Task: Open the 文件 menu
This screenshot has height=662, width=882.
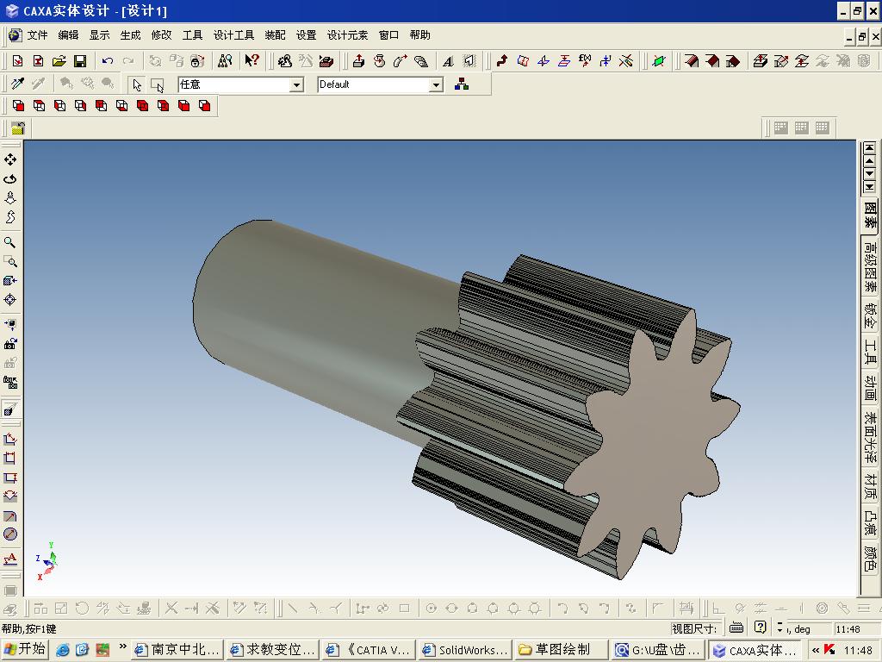Action: point(38,34)
